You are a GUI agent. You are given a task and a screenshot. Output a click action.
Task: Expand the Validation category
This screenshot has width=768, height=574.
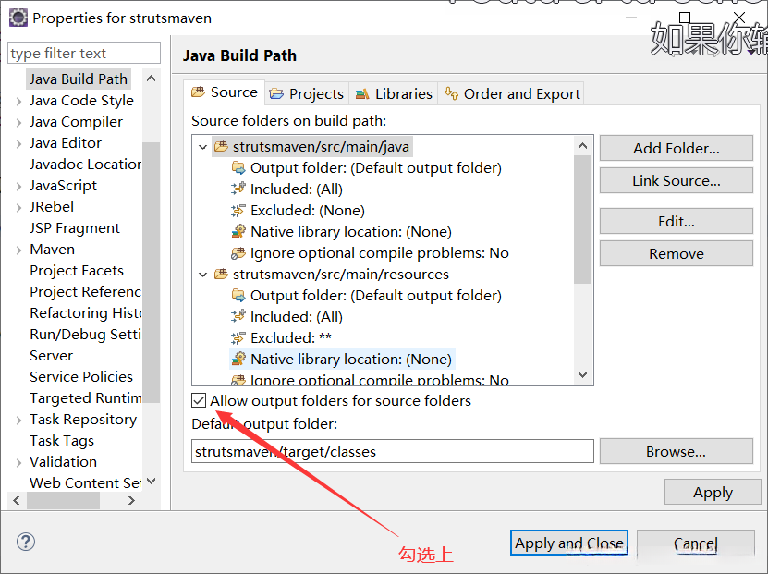coord(18,463)
